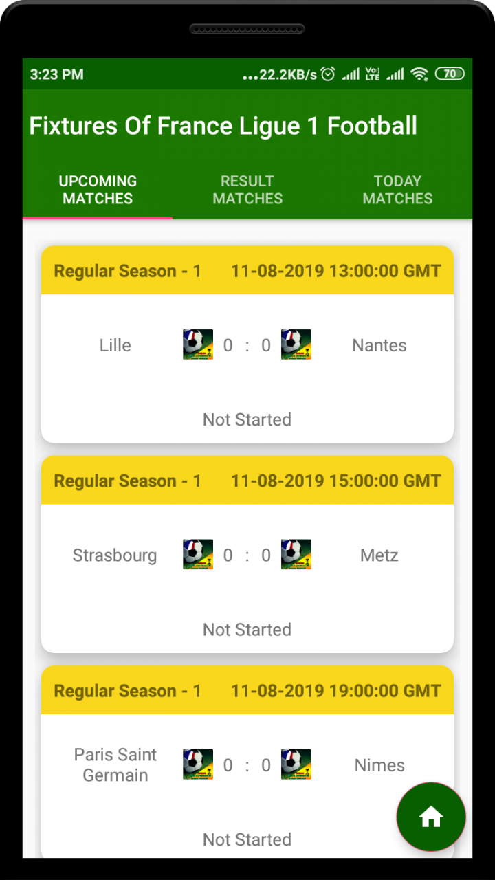Select Nimes' team logo icon

(296, 764)
